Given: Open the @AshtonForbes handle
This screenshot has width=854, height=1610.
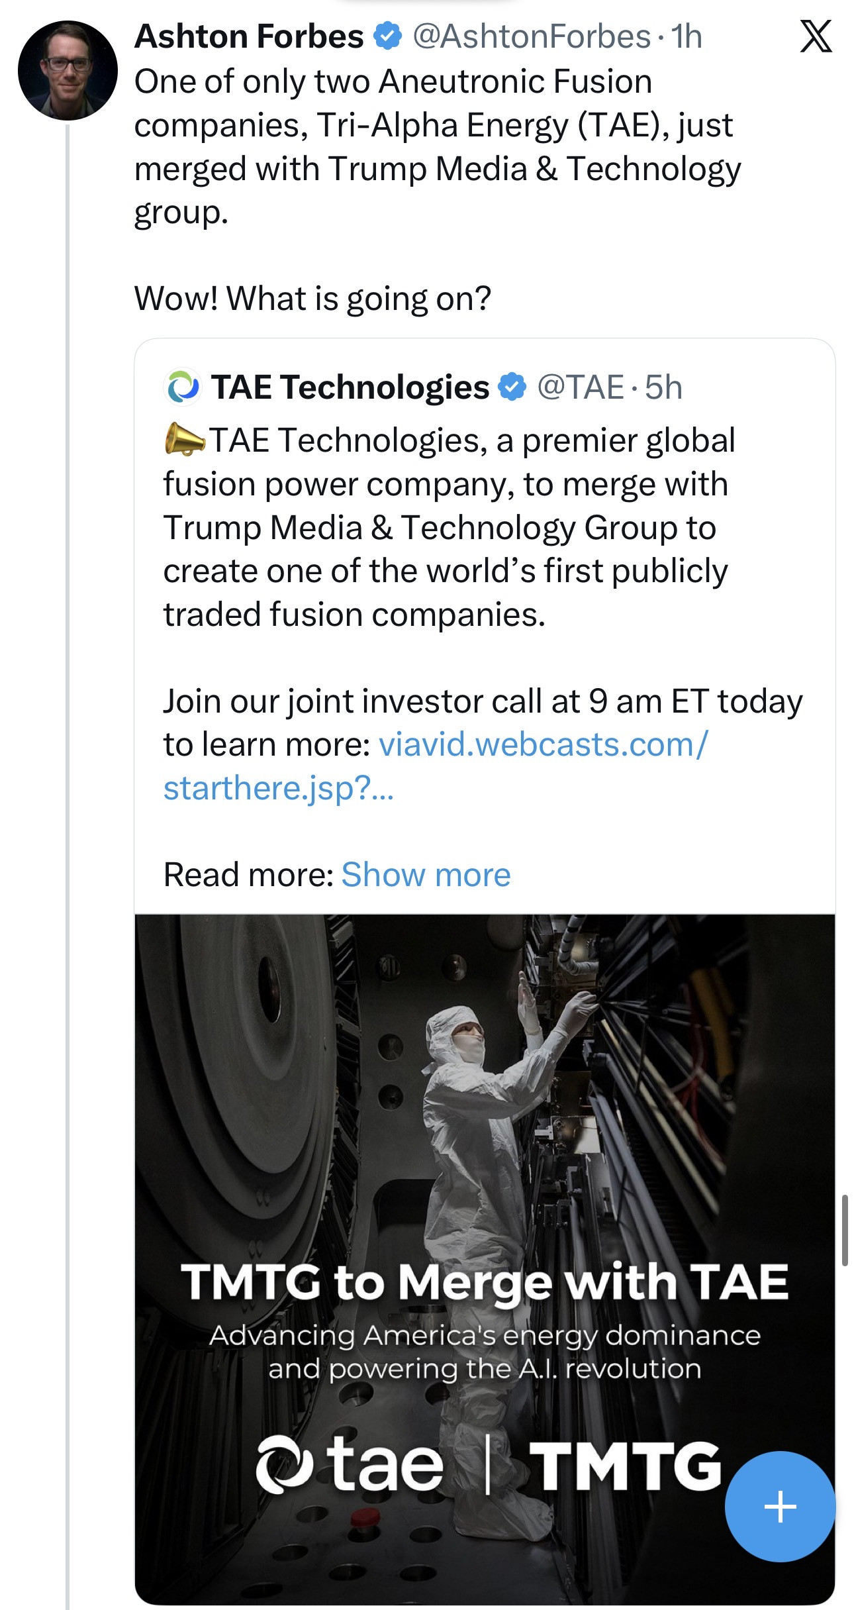Looking at the screenshot, I should pyautogui.click(x=532, y=36).
